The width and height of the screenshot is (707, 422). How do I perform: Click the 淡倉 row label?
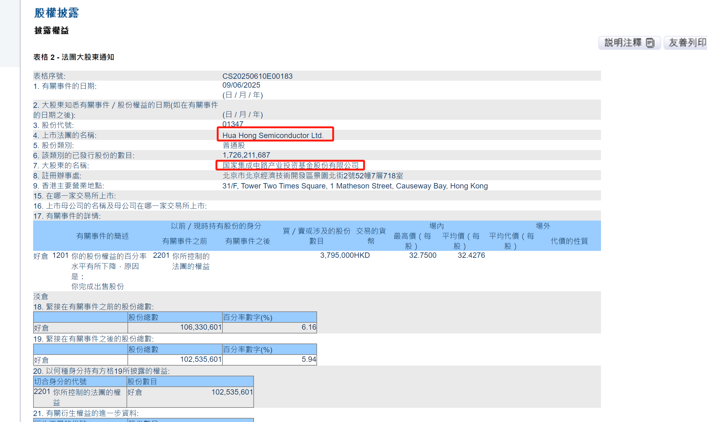(x=41, y=297)
